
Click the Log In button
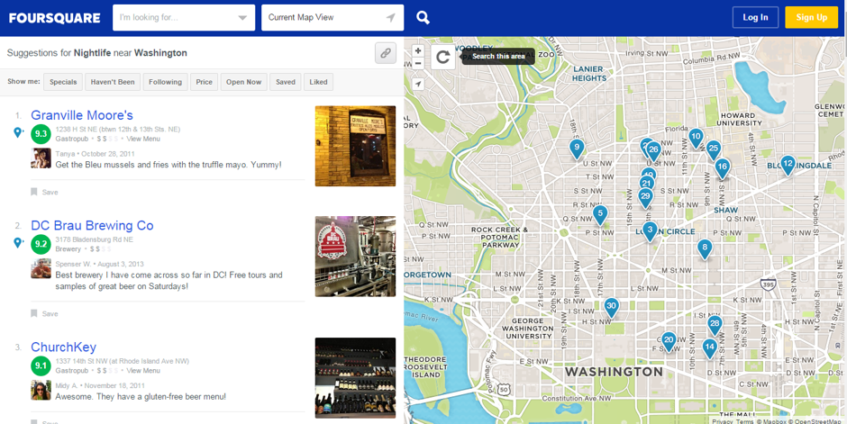click(x=755, y=17)
